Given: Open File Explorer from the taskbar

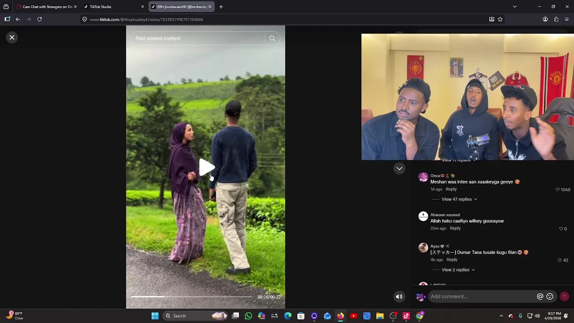Looking at the screenshot, I should pos(380,316).
